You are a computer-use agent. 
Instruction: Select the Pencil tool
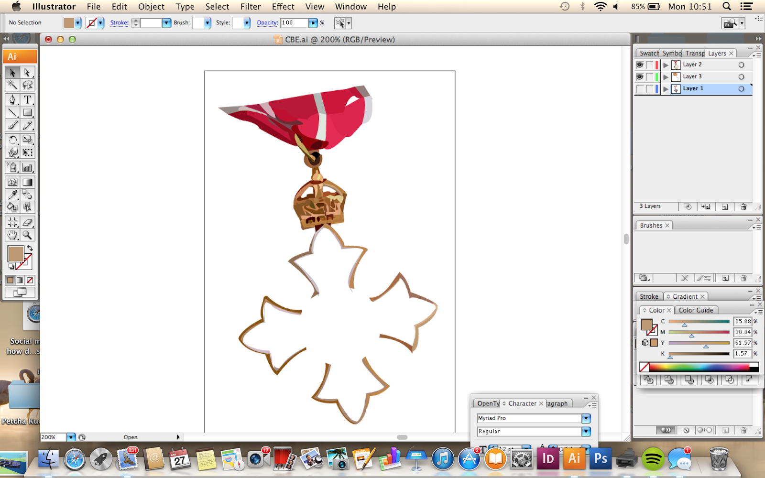click(x=27, y=125)
